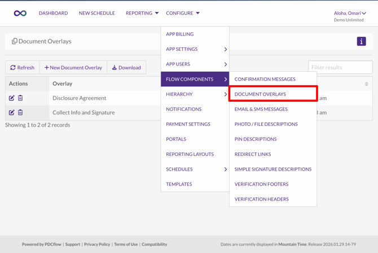Viewport: 378px width, 253px height.
Task: Select Document Overlays from the submenu
Action: click(x=260, y=94)
